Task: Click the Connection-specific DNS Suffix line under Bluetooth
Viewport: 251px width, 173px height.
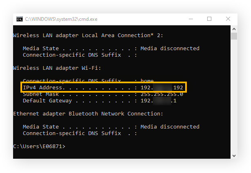Action: pyautogui.click(x=72, y=133)
